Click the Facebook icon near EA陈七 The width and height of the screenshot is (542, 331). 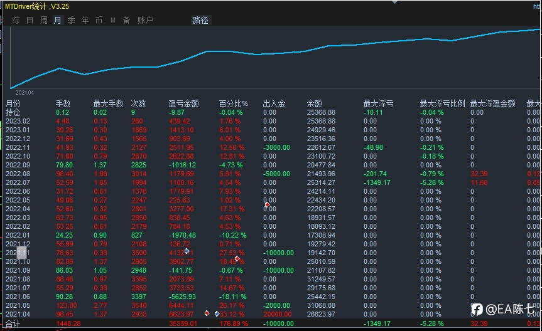(x=477, y=309)
